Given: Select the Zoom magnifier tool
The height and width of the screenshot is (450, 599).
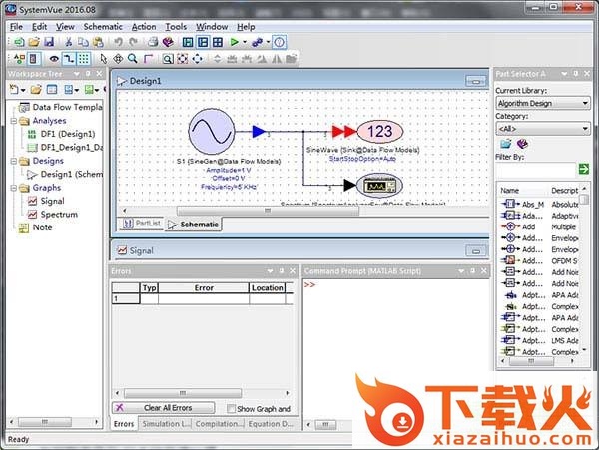Looking at the screenshot, I should click(132, 59).
